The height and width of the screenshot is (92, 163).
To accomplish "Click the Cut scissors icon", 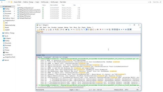I will click(53, 30).
